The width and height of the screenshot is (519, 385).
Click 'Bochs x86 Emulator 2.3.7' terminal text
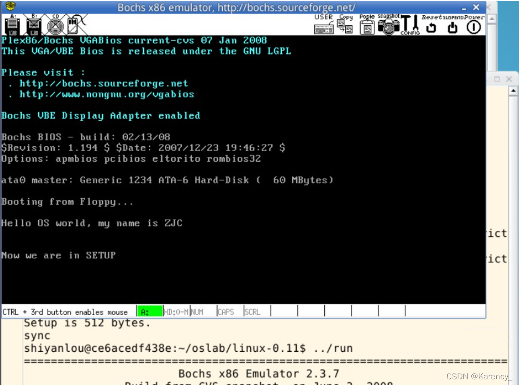(x=259, y=374)
